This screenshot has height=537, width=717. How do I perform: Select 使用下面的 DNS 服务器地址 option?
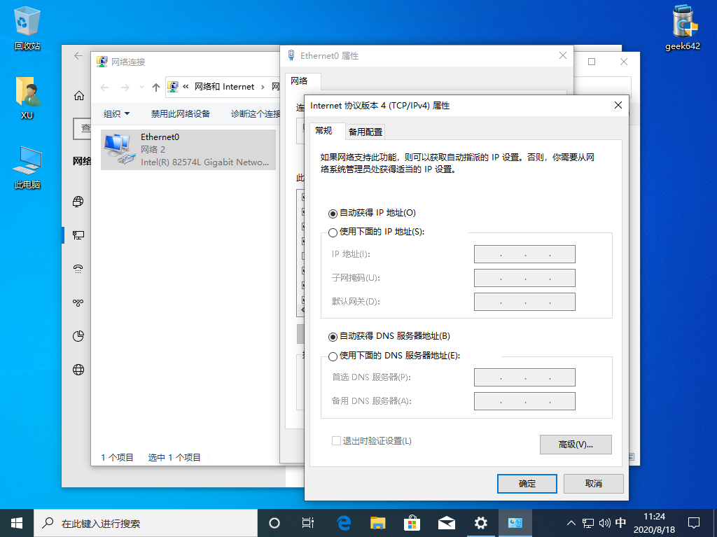tap(333, 355)
